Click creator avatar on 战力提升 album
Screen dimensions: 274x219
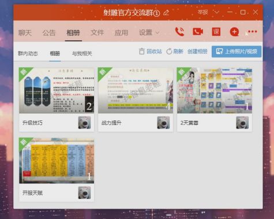point(163,123)
